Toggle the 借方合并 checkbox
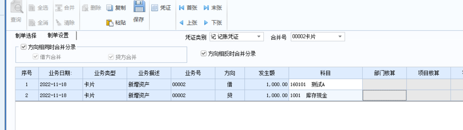Image resolution: width=463 pixels, height=130 pixels. [35, 57]
